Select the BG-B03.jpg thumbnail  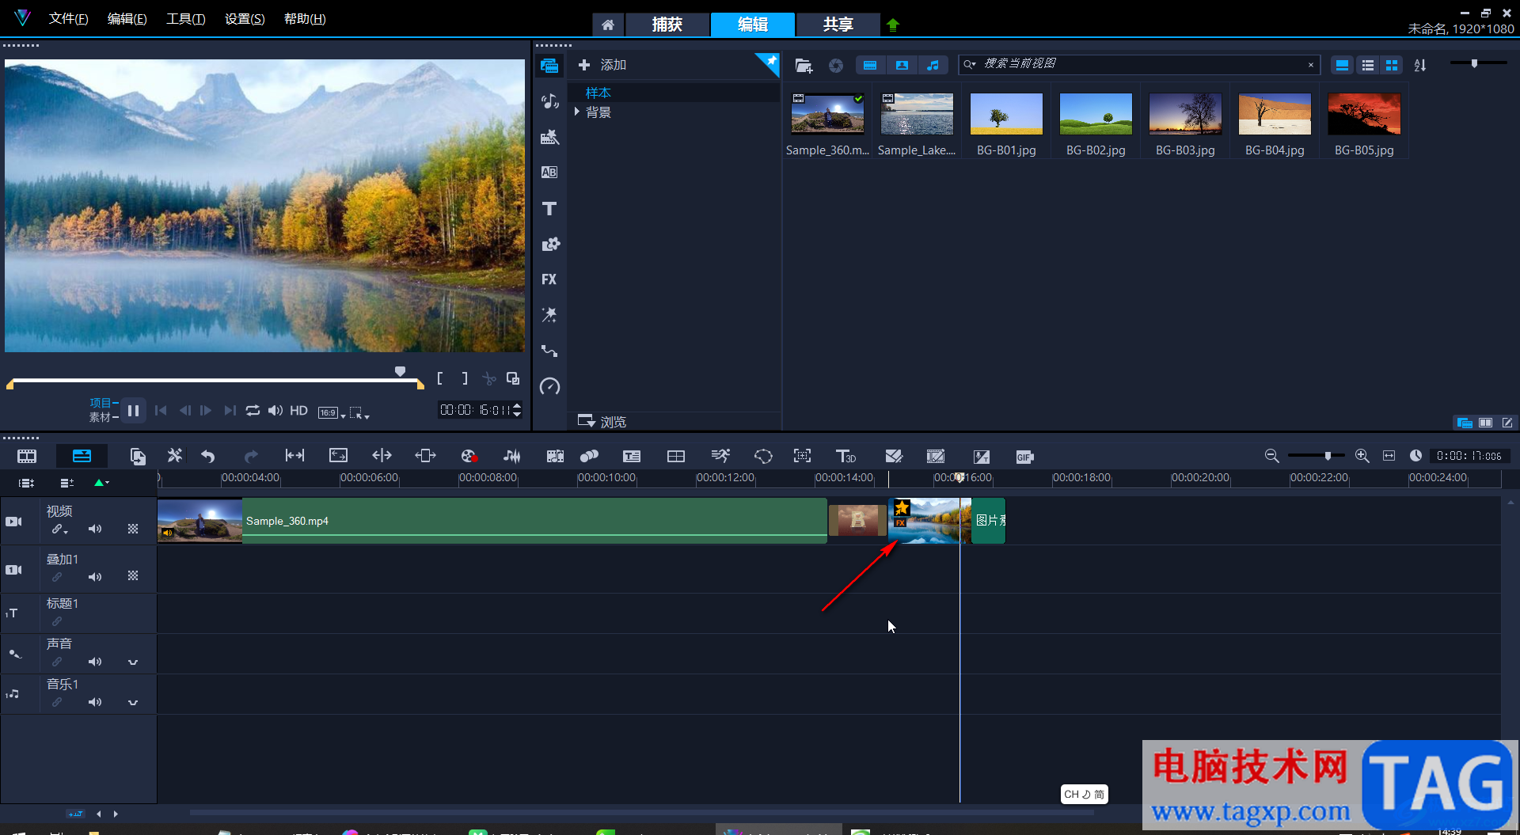[1185, 114]
